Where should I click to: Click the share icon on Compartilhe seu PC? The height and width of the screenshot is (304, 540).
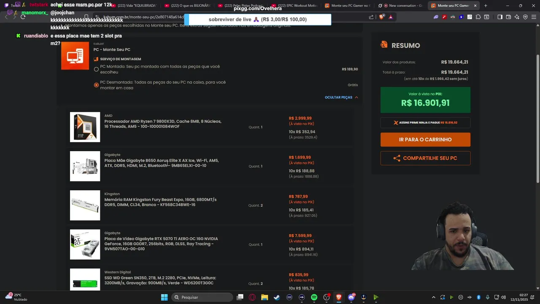(x=397, y=158)
